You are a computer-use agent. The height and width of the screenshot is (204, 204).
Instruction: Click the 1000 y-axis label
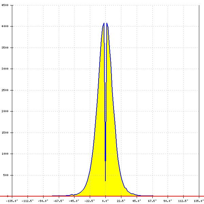[x=5, y=154]
